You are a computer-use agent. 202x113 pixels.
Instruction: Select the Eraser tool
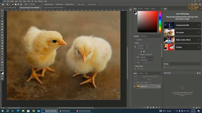2,40
